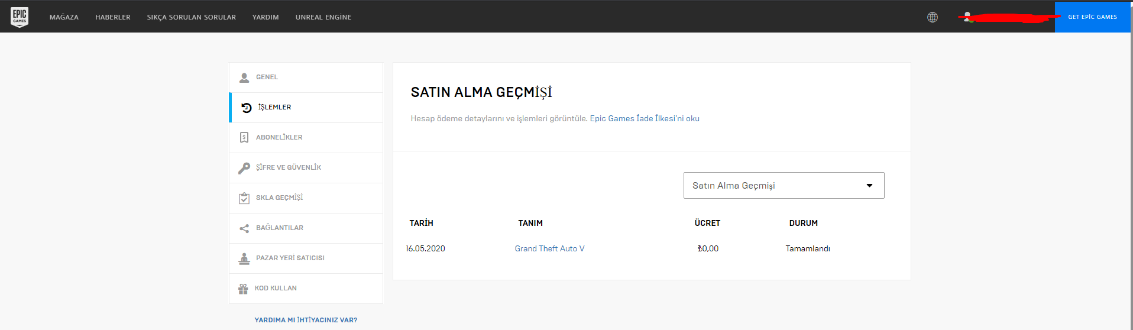Click the PAZAR YERİ SATICISI seller icon

[x=244, y=258]
